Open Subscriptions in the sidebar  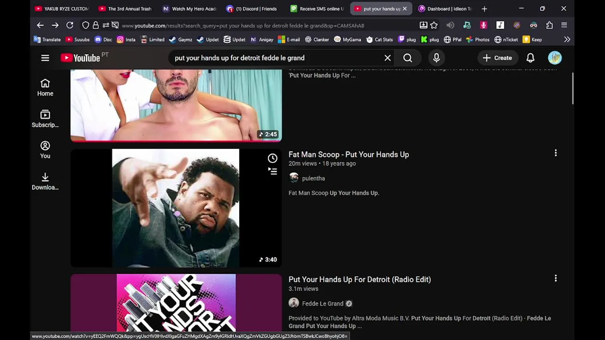pos(45,119)
